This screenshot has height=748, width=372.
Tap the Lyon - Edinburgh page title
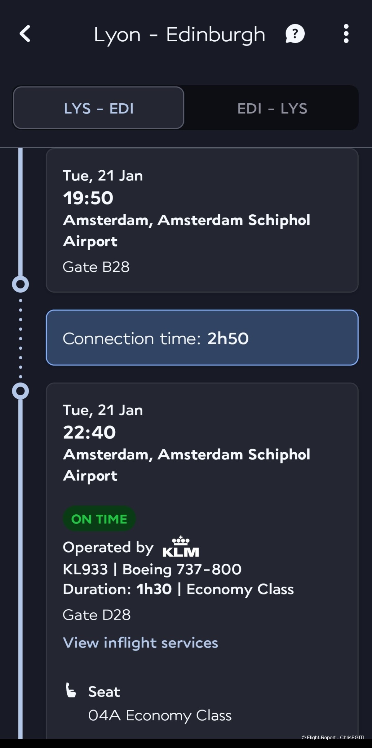[x=179, y=35]
